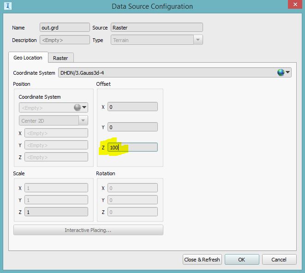305x273 pixels.
Task: Expand the Type Terrain dropdown
Action: [198, 40]
